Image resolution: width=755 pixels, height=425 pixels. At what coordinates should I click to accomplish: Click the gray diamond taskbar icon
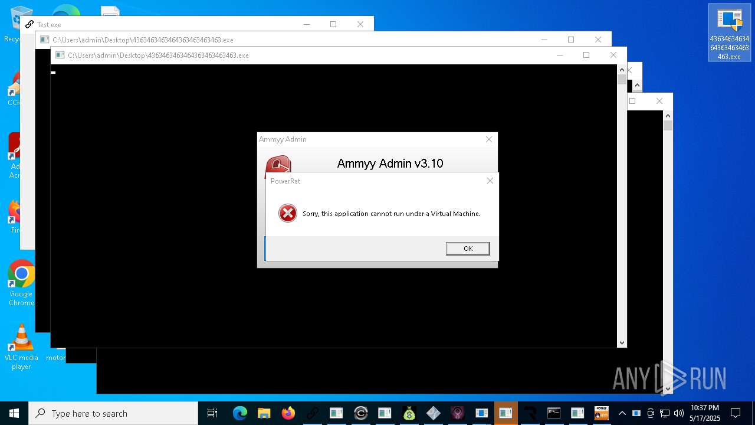tap(433, 413)
